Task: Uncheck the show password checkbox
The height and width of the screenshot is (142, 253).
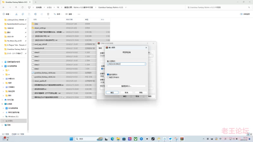Action: [x=108, y=74]
